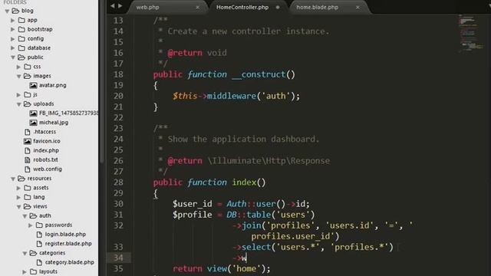Click the app folder icon
This screenshot has height=276, width=491.
coord(21,20)
